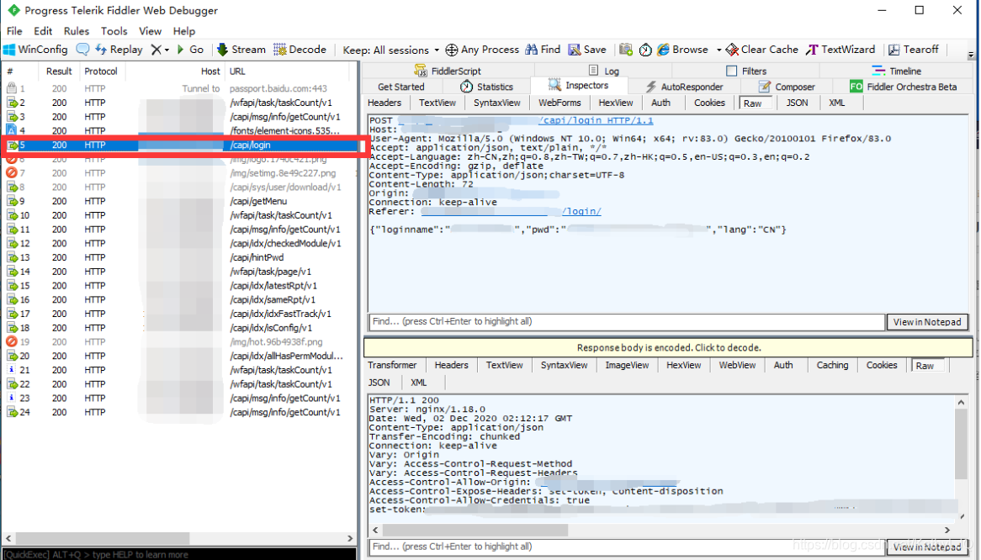Click the camera screenshot toolbar icon
981x560 pixels.
coord(626,50)
